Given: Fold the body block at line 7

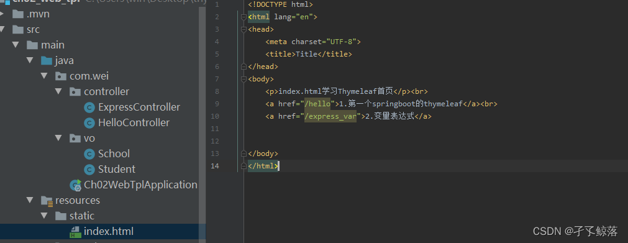Looking at the screenshot, I should click(243, 79).
